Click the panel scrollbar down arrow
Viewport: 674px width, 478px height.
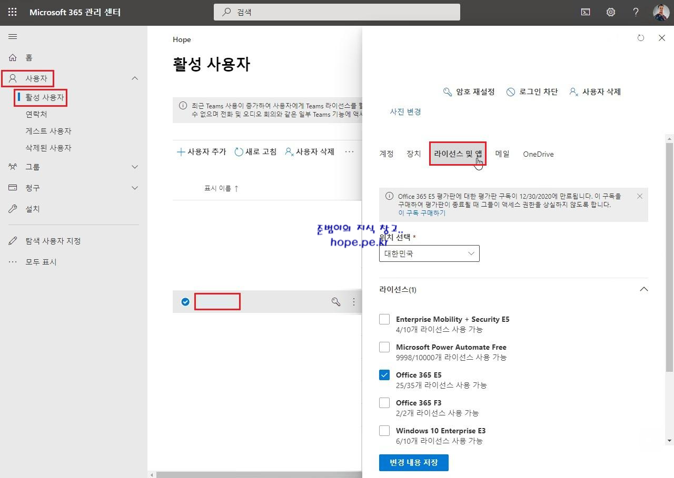[669, 441]
